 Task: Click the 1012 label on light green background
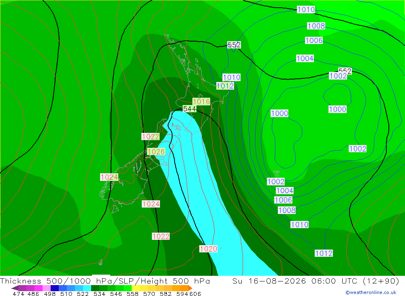[x=225, y=86]
